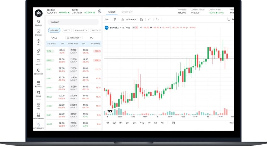Click into the Search field
This screenshot has width=267, height=149.
tap(73, 22)
